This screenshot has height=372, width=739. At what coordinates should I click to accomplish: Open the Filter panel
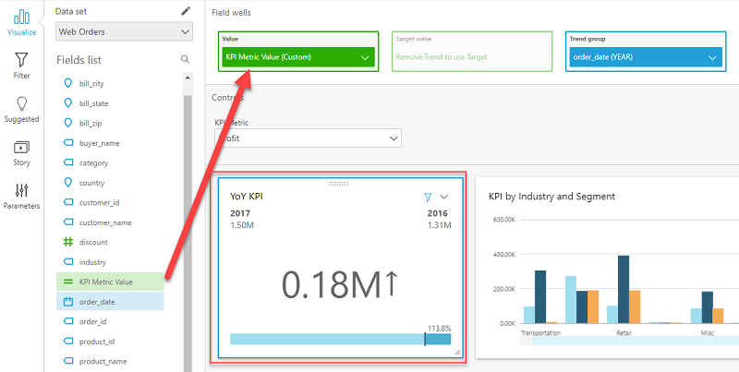pos(21,66)
